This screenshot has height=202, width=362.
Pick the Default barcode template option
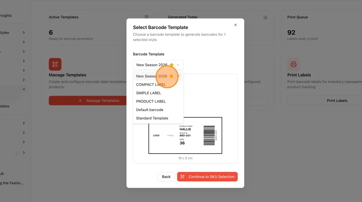coord(158,110)
